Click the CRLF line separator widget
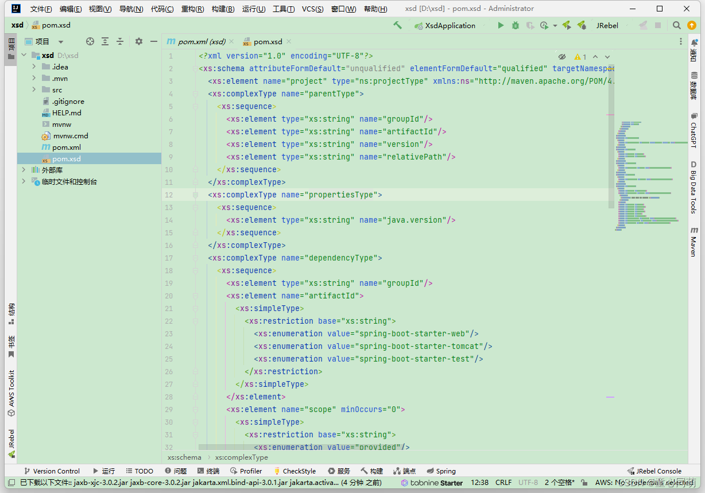The image size is (705, 493). tap(502, 483)
